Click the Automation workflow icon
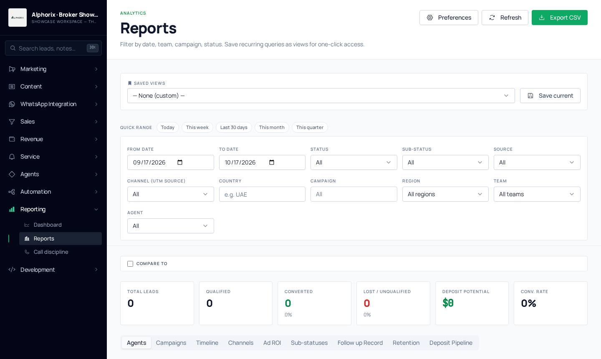The height and width of the screenshot is (359, 601). click(12, 192)
